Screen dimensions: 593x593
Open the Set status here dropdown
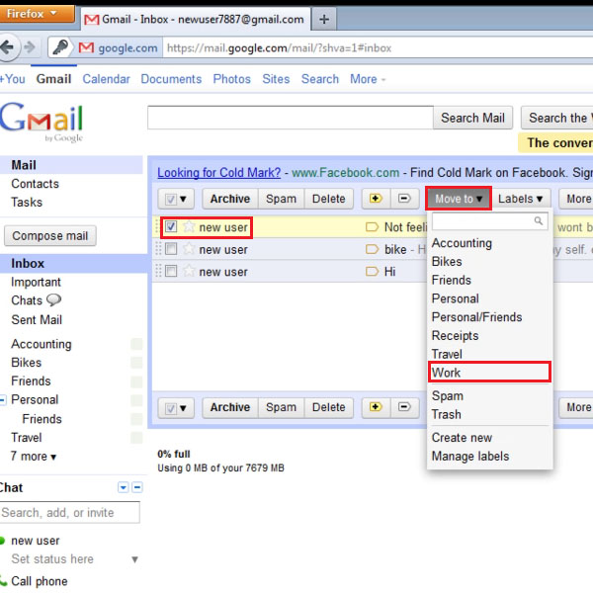[134, 559]
